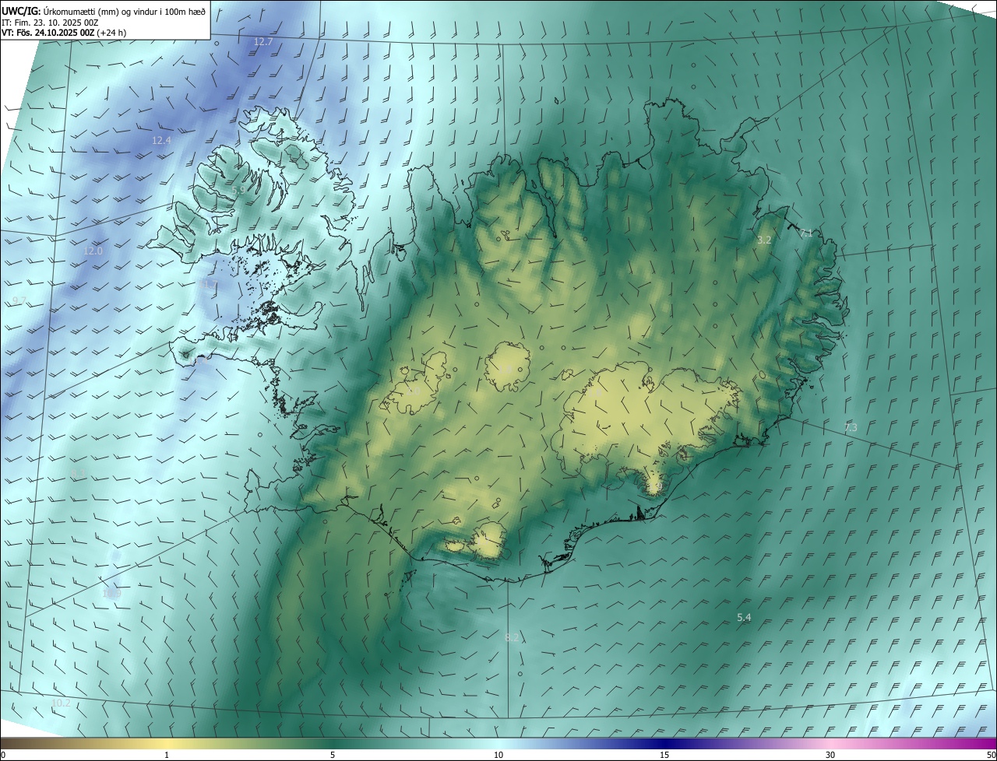Select the 'VT: Fös. 24.10.2025 00Z (+24 h)' line
Screen dimensions: 997x761
click(64, 33)
